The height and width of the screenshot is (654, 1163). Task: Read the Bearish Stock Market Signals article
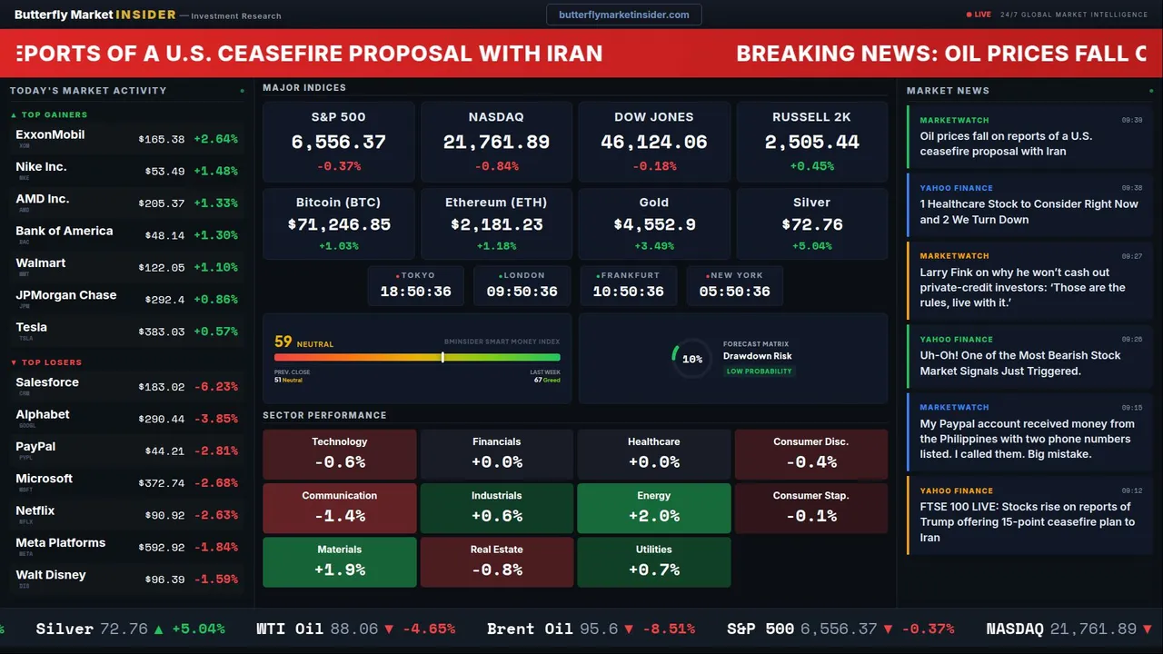point(1029,357)
